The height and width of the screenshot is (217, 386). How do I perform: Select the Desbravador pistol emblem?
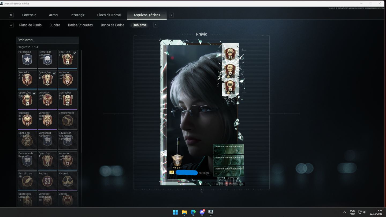coord(68,120)
